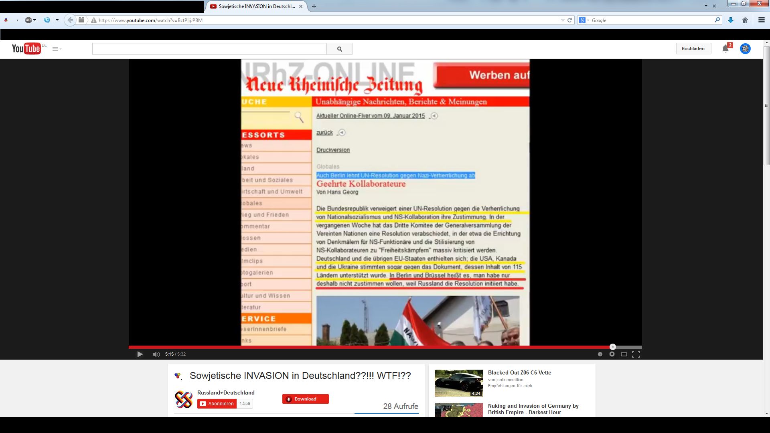
Task: Play the video
Action: click(140, 354)
